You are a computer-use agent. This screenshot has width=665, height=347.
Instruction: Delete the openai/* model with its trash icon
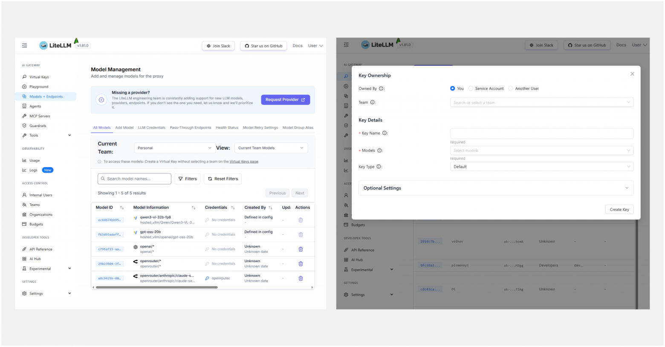coord(301,249)
